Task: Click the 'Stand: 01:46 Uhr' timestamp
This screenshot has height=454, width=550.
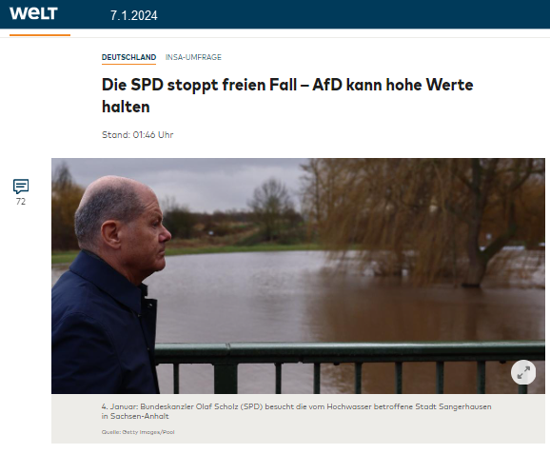Action: (x=137, y=135)
